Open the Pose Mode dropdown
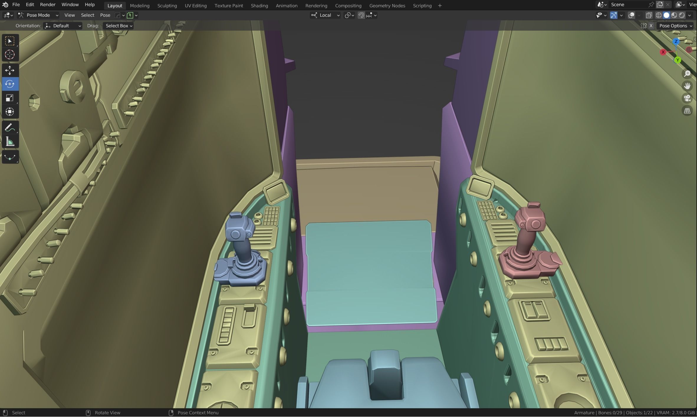The width and height of the screenshot is (697, 417). (38, 15)
